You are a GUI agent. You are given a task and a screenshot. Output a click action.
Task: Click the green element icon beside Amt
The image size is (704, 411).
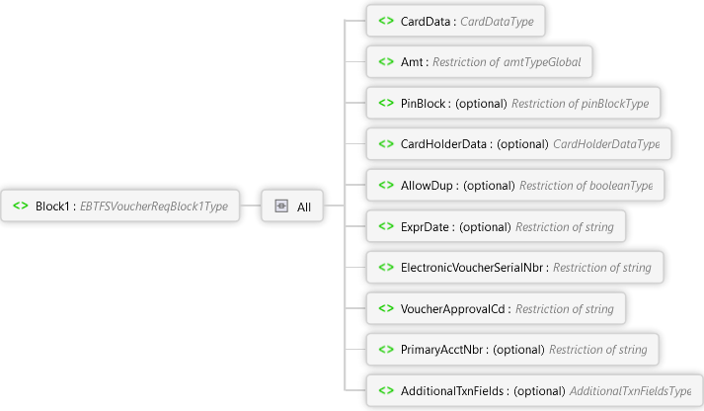pyautogui.click(x=385, y=62)
